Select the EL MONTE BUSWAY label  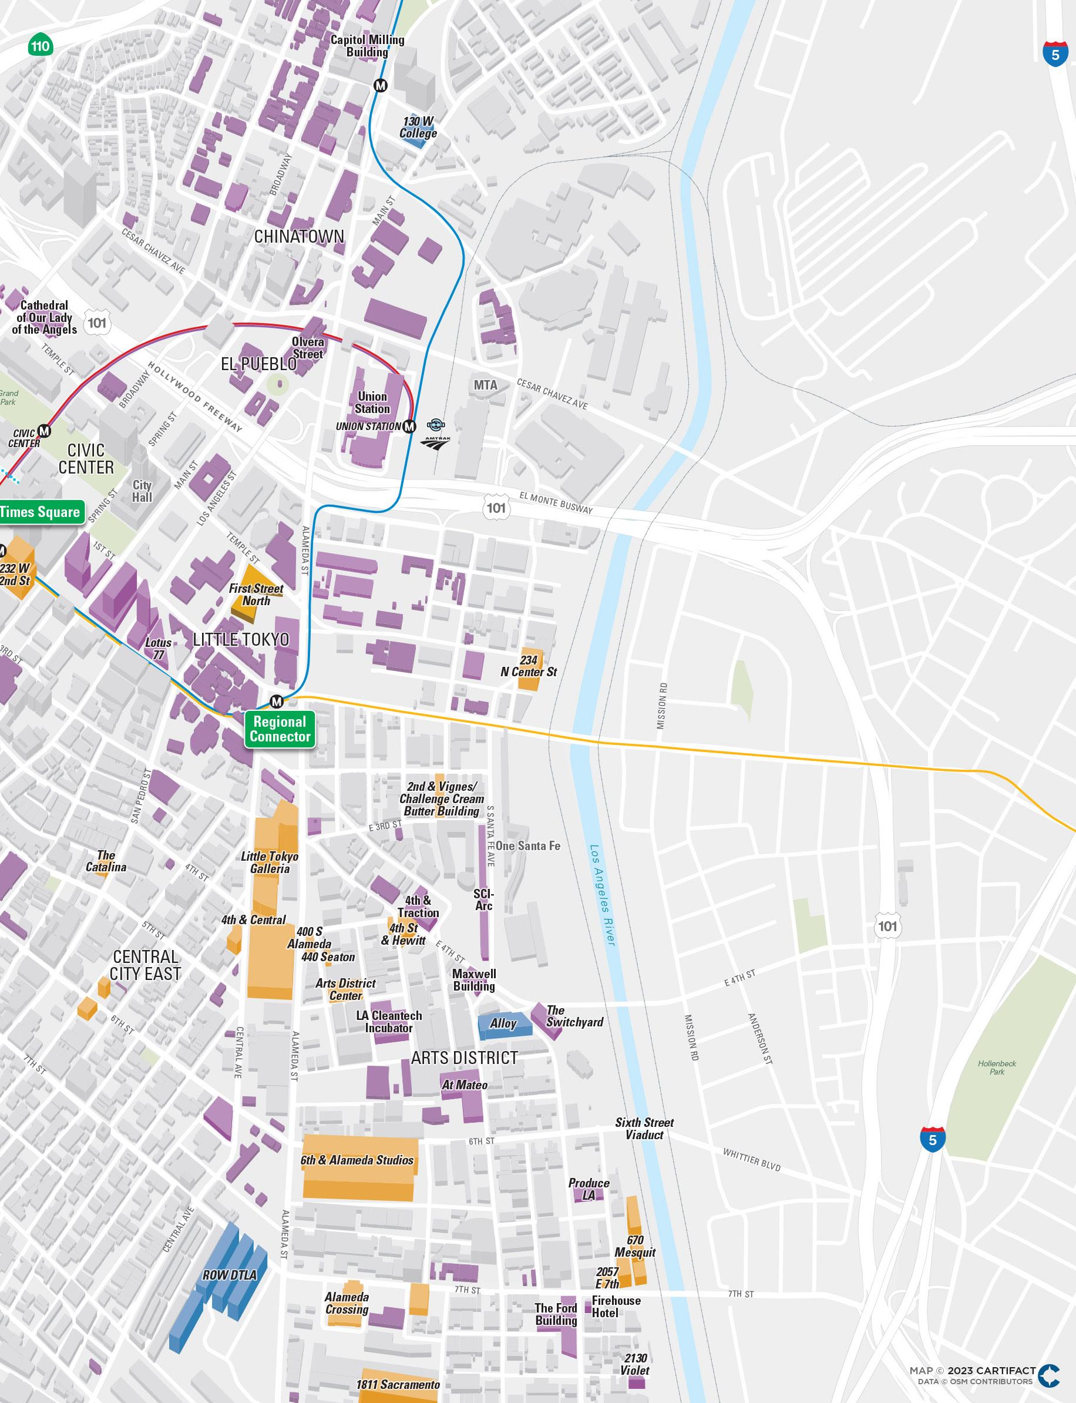tap(556, 503)
